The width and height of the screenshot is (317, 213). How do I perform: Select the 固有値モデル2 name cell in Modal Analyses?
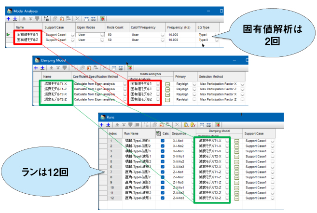(x=28, y=40)
